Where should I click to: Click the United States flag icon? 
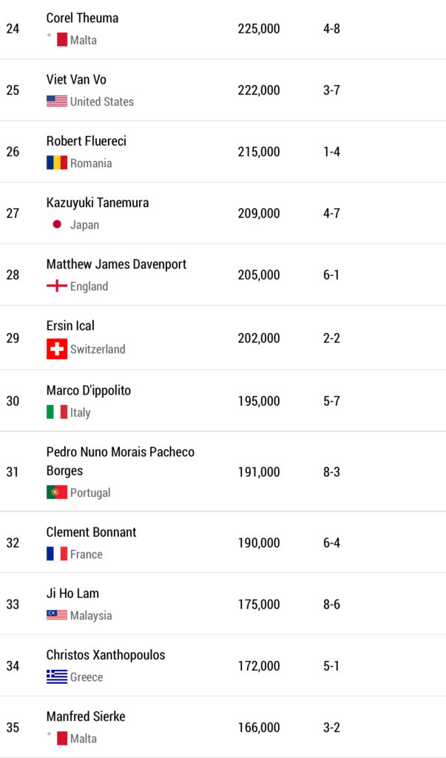[x=57, y=101]
